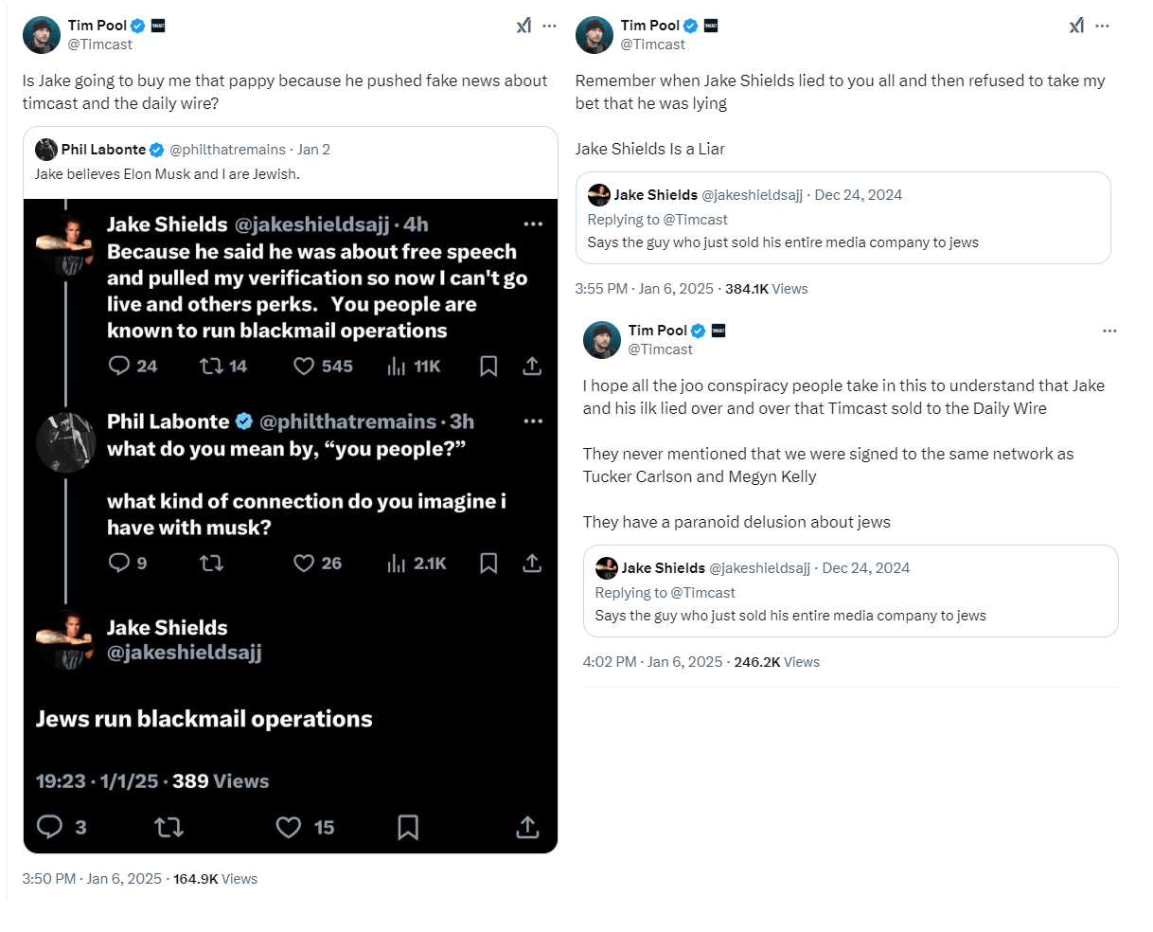
Task: Open the quoted Jake Shields reply under the 3:55 PM tweet
Action: 843,218
